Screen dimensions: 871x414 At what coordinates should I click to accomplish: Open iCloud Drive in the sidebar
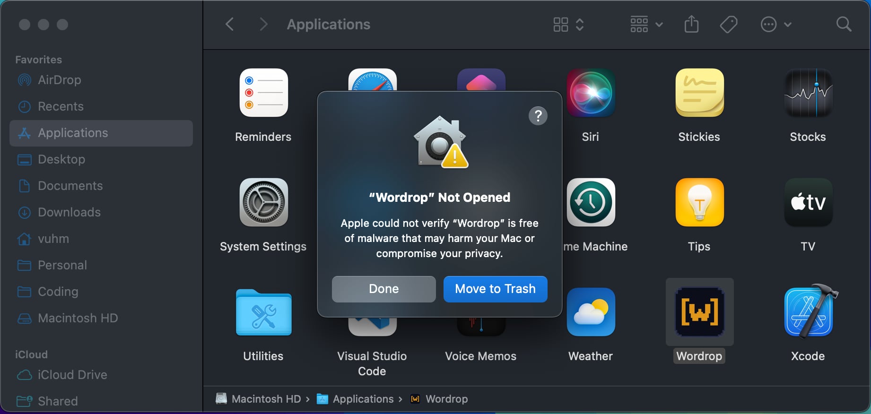click(x=101, y=375)
